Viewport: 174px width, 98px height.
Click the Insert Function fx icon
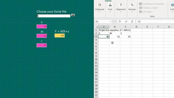pos(132,22)
